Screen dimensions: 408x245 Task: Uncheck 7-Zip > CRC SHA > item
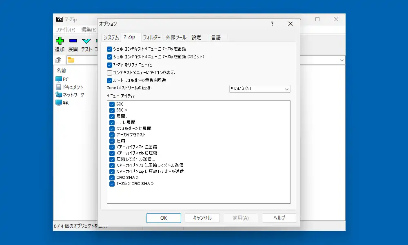point(112,184)
